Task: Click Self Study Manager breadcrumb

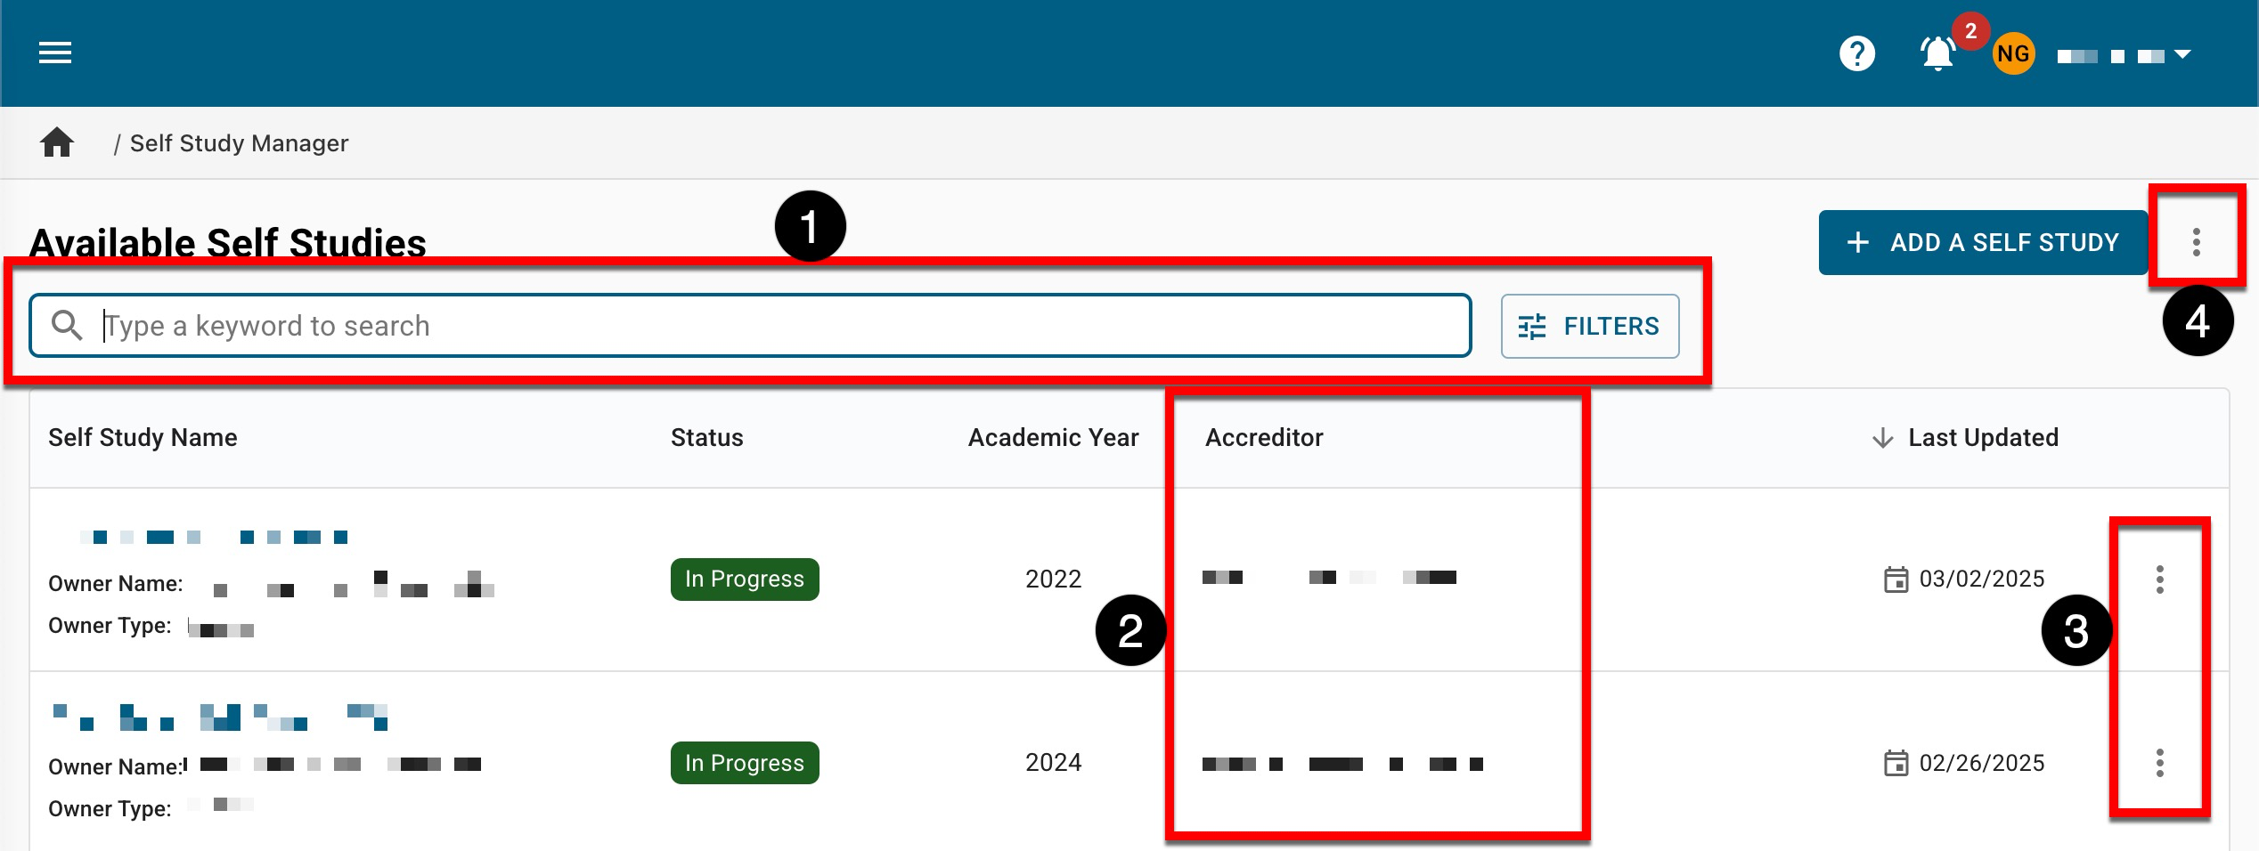Action: 239,143
